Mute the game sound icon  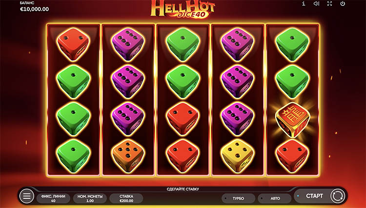point(316,3)
